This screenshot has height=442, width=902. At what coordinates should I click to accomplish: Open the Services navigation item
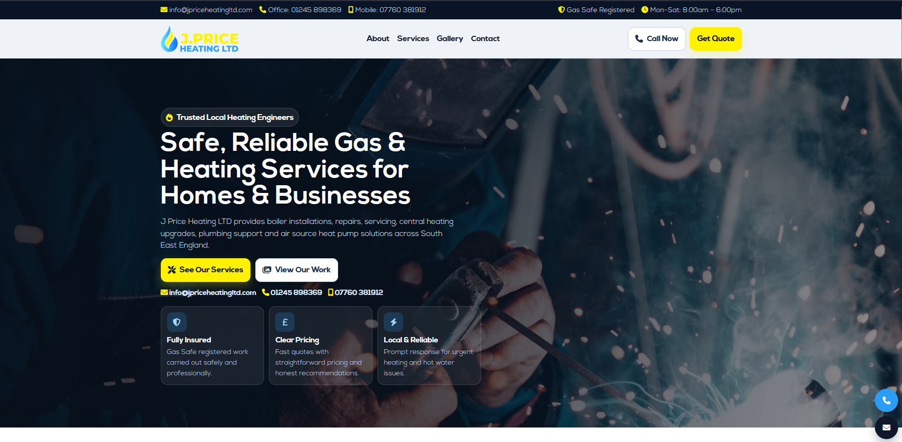[x=413, y=39]
